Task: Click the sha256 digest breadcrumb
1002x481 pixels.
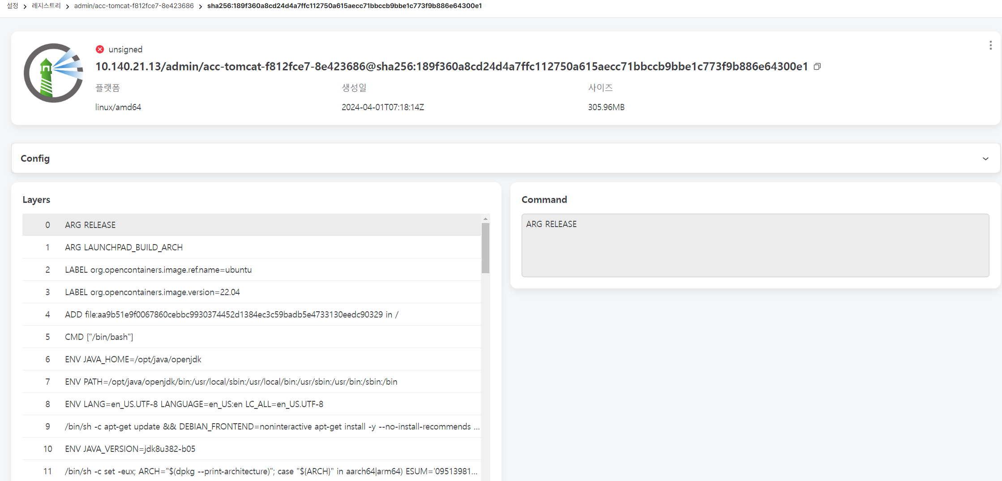Action: 344,6
